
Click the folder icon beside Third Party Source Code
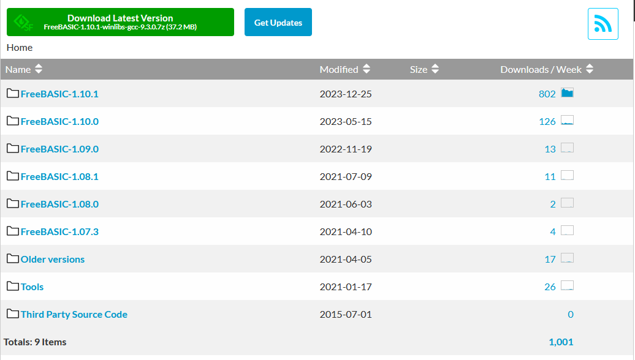pos(13,314)
